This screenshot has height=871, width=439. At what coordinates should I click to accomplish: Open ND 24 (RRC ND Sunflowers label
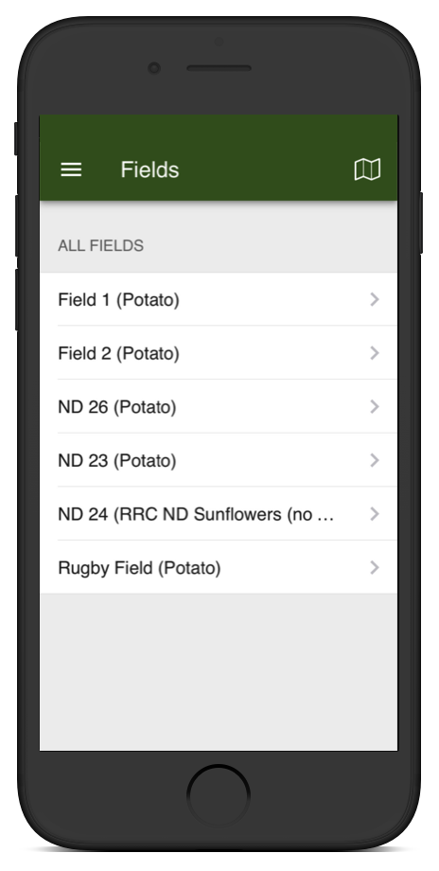click(x=196, y=514)
